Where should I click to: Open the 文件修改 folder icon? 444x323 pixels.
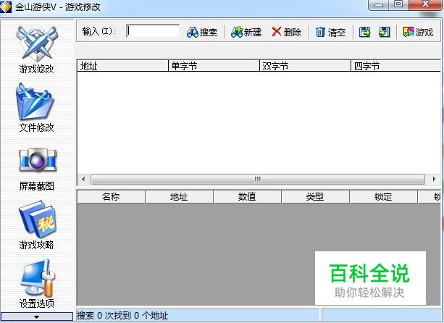(35, 101)
